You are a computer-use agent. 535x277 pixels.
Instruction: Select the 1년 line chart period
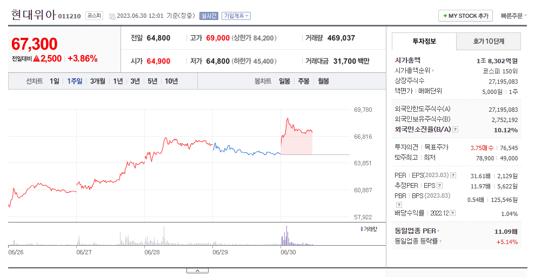[118, 81]
